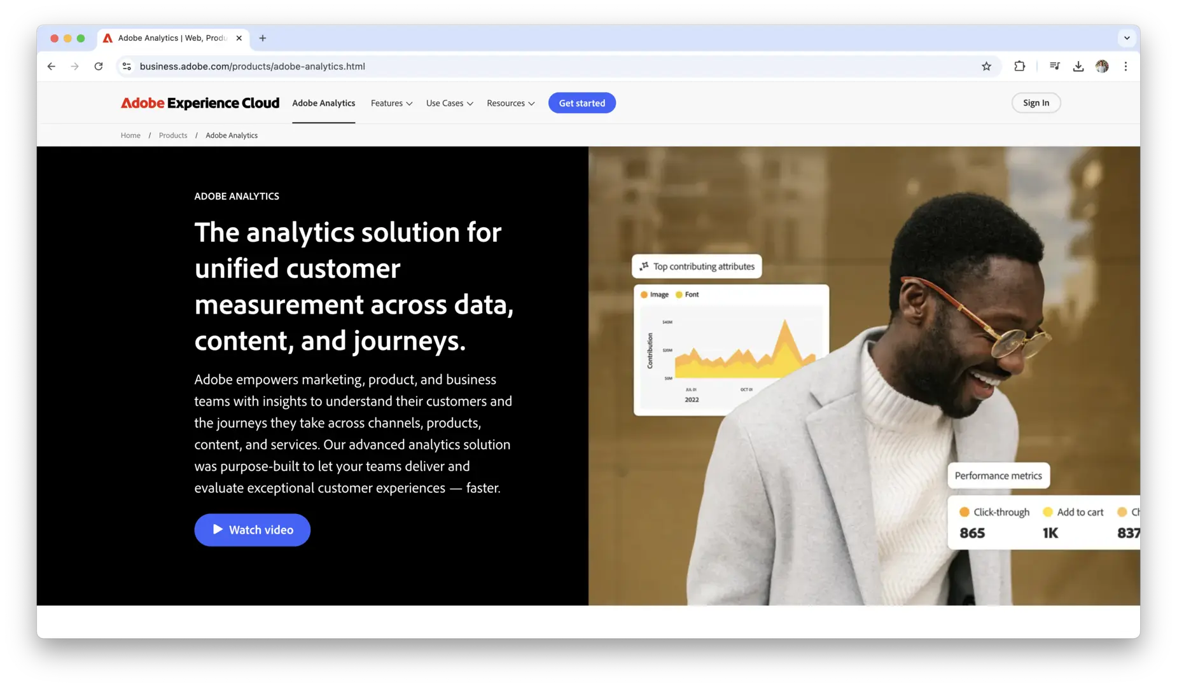Open the Products breadcrumb link

tap(172, 135)
